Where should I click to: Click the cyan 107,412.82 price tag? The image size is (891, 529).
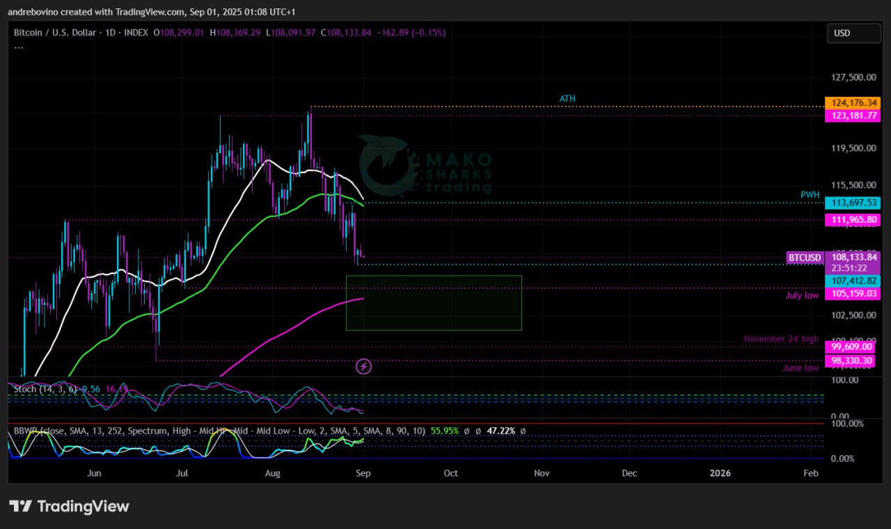tap(852, 281)
